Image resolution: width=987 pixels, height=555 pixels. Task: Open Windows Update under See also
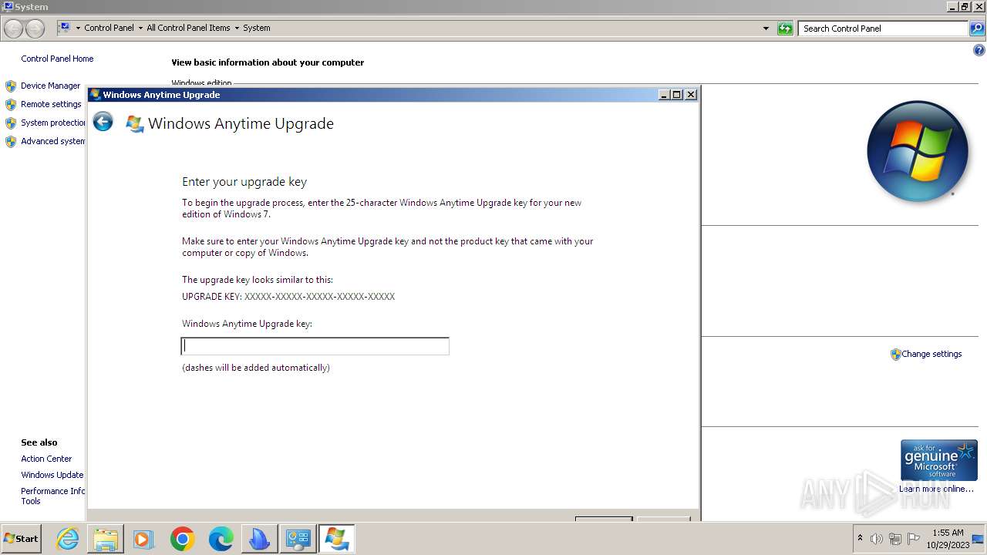click(52, 475)
